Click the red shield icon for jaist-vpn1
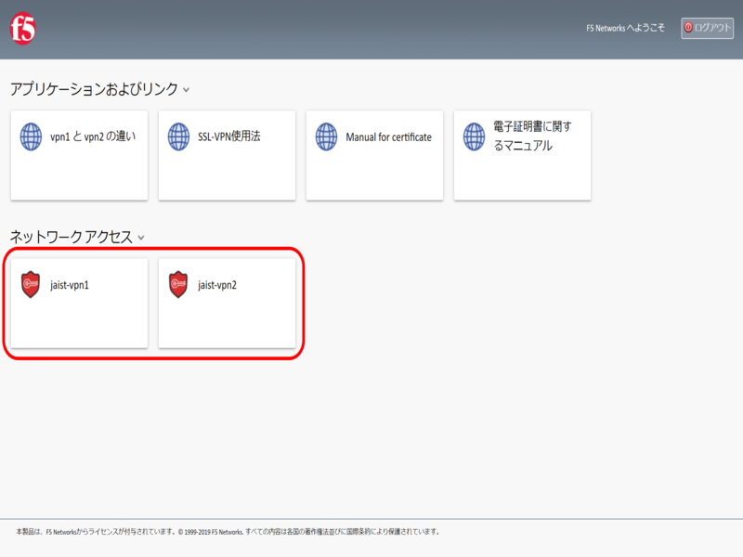Viewport: 743px width, 557px height. pos(32,284)
